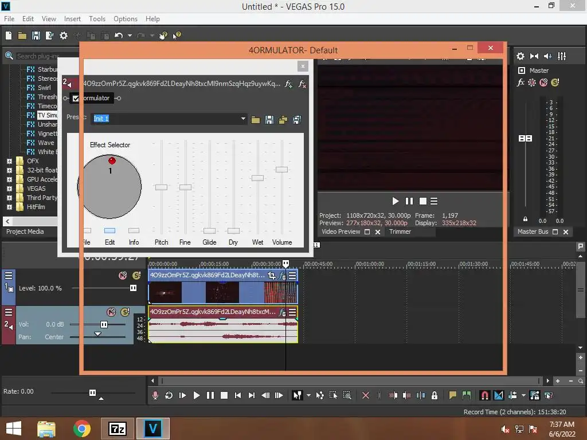Insert a region with the green icon
Image resolution: width=587 pixels, height=440 pixels.
tap(467, 395)
